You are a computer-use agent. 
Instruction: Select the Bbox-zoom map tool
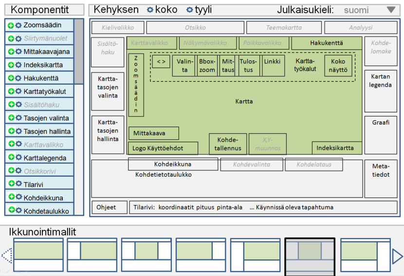(207, 65)
